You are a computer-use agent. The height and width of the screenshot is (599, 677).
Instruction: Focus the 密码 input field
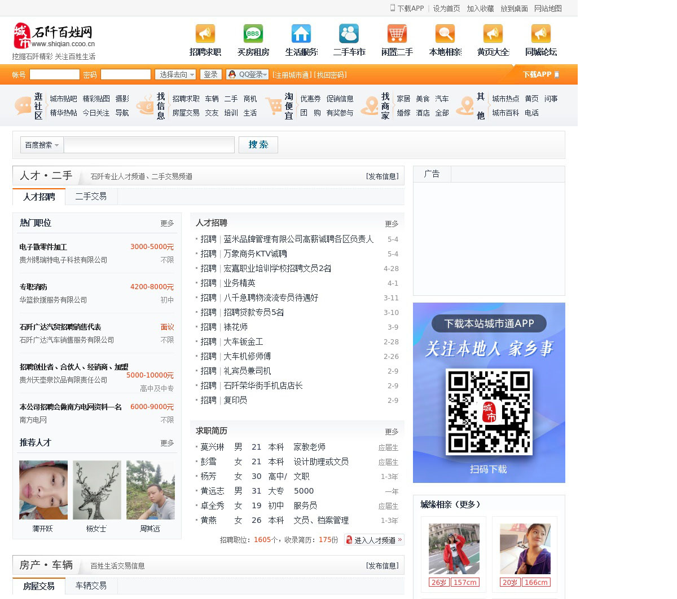coord(125,74)
